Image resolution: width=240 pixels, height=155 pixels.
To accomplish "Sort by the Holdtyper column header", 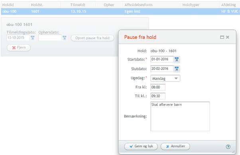I will pos(191,5).
